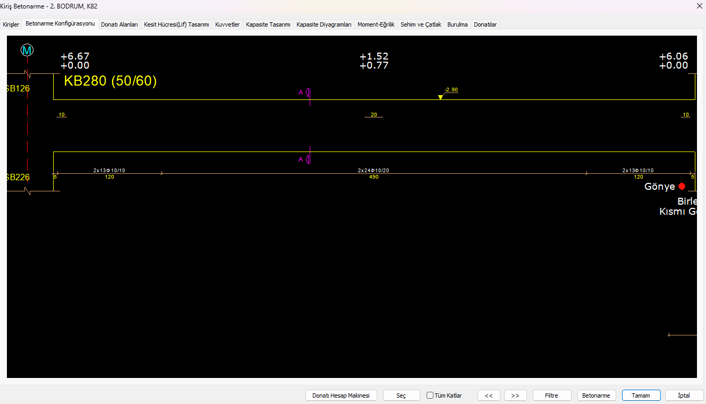Click the Filtre button
Image resolution: width=706 pixels, height=404 pixels.
click(x=551, y=395)
